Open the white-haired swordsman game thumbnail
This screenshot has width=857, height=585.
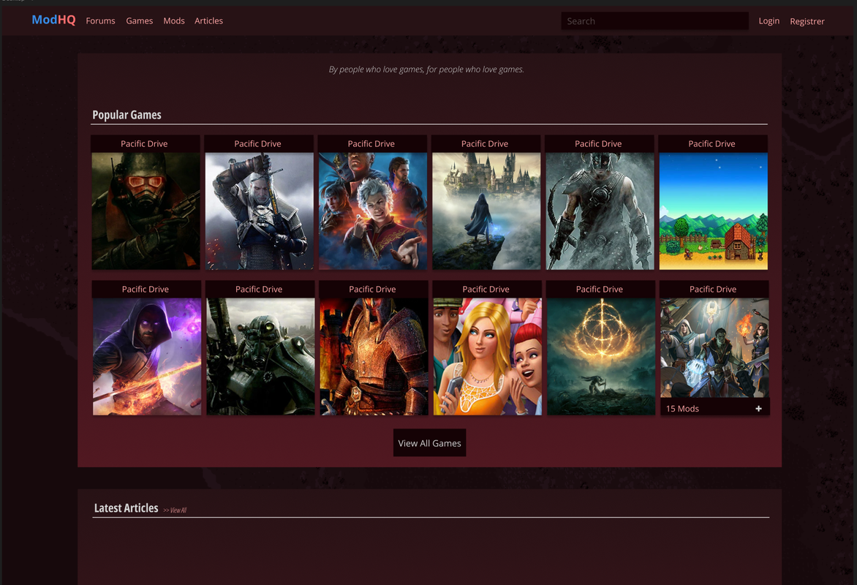[x=259, y=211]
